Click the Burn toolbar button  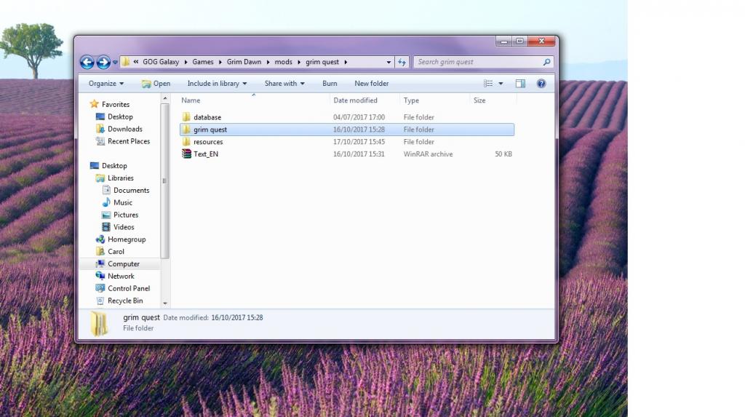coord(330,84)
